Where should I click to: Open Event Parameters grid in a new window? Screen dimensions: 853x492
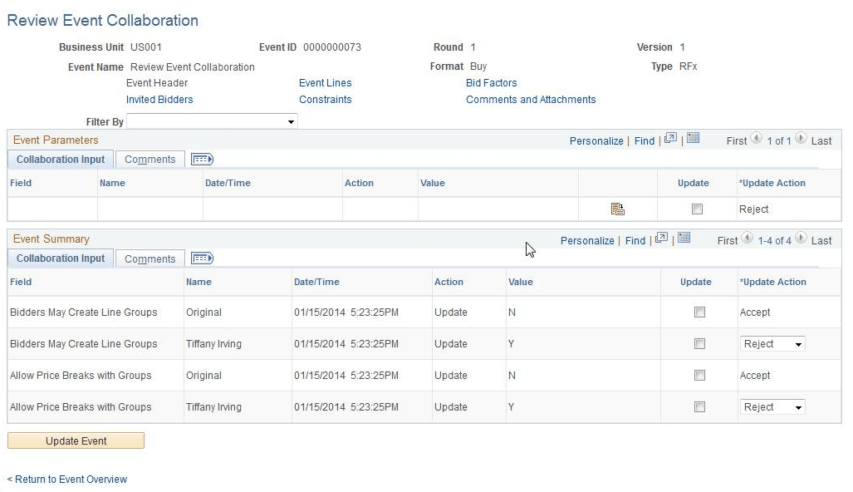tap(670, 140)
